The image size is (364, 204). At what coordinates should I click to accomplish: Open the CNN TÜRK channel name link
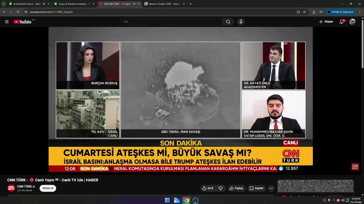pyautogui.click(x=24, y=186)
